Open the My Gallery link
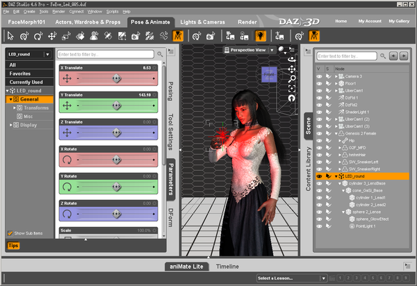 (399, 21)
